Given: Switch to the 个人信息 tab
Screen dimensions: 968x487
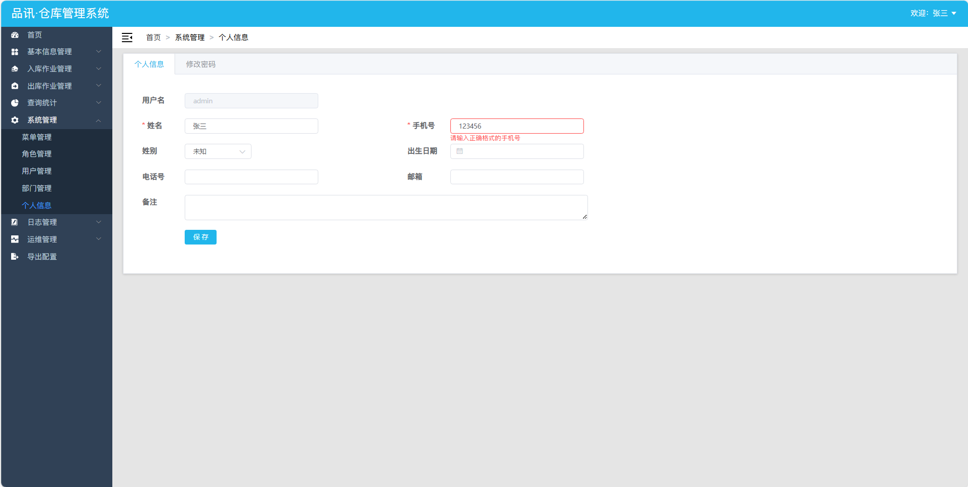Looking at the screenshot, I should (149, 64).
